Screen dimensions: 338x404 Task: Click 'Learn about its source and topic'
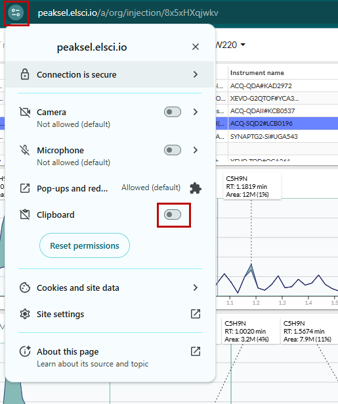93,364
